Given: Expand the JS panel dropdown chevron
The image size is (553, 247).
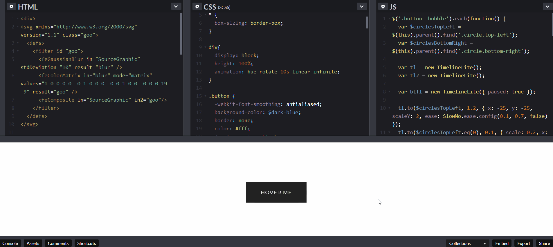Looking at the screenshot, I should [x=547, y=6].
